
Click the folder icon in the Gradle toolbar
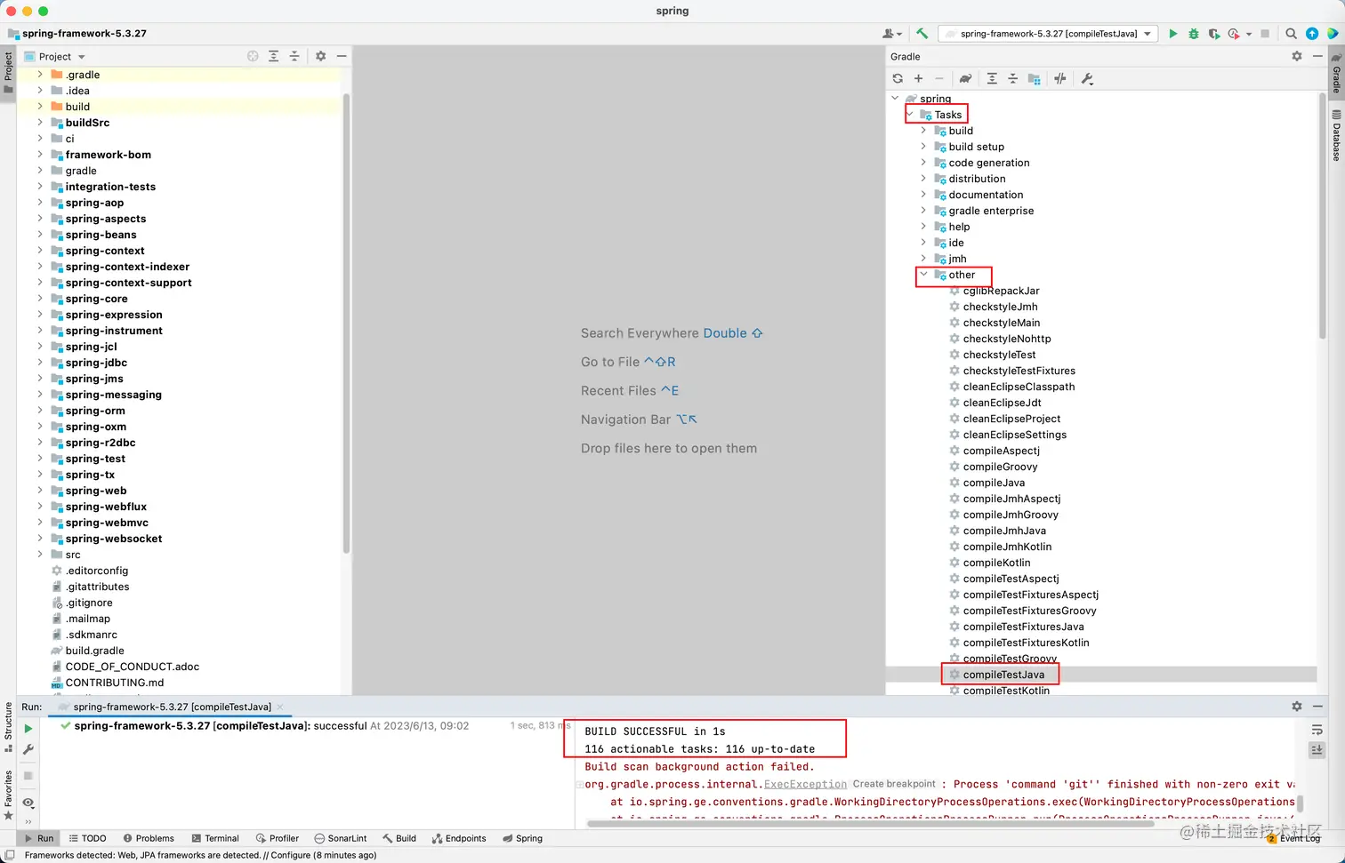[1034, 79]
